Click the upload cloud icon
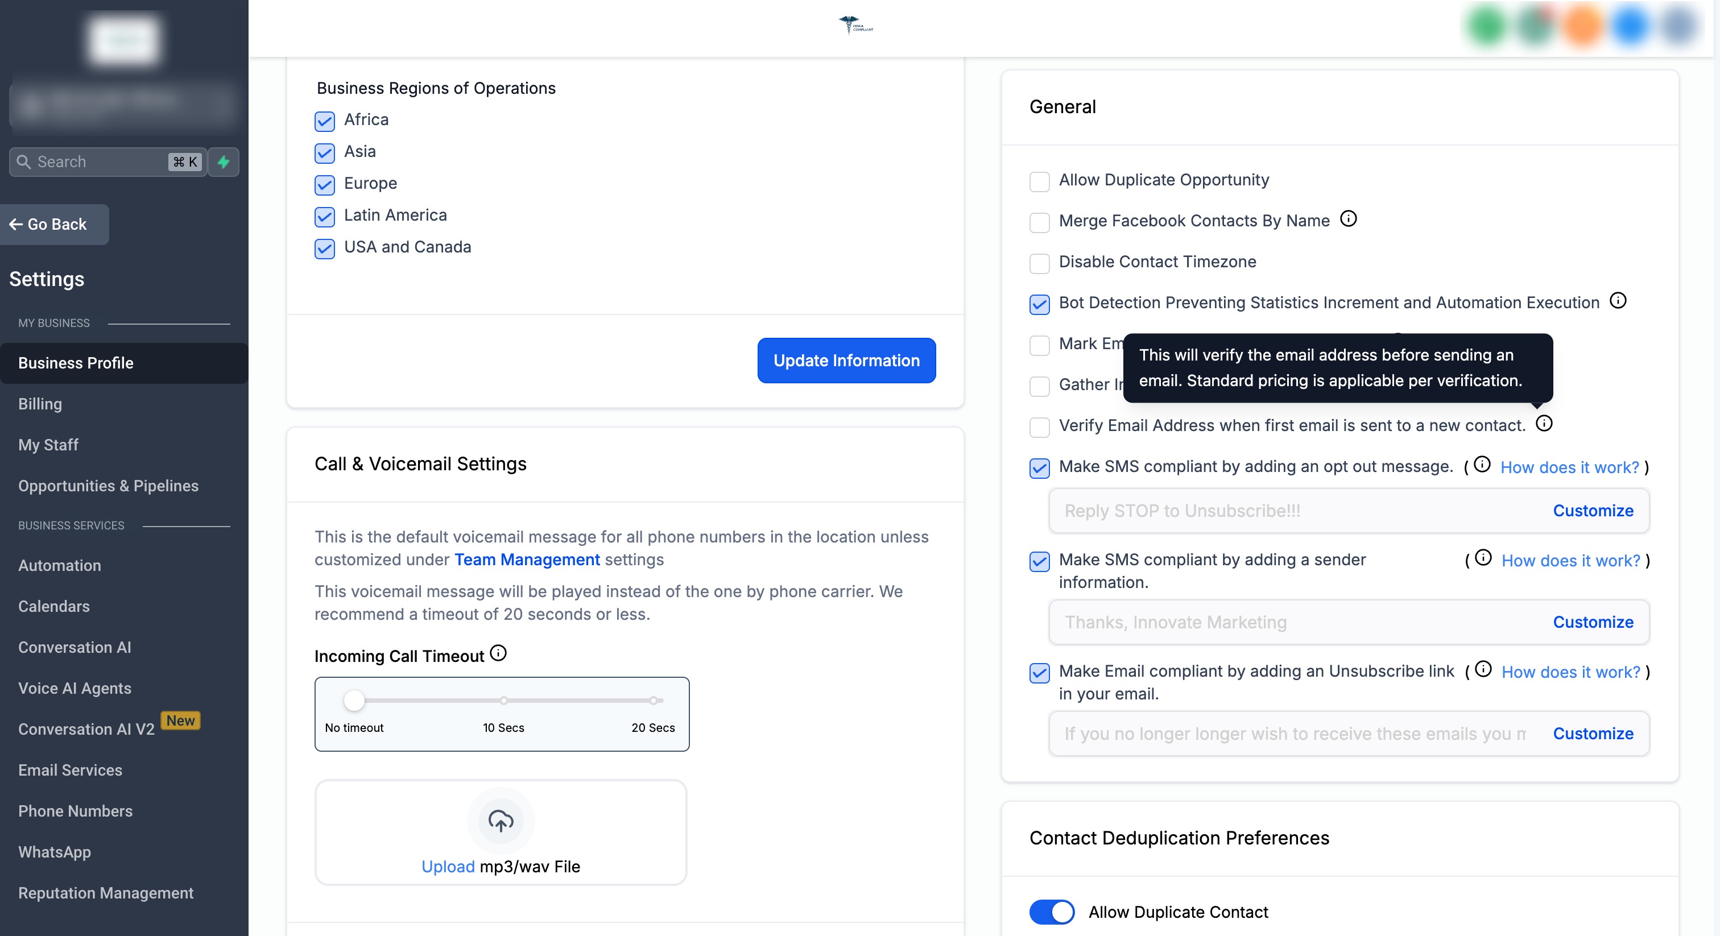 point(500,820)
